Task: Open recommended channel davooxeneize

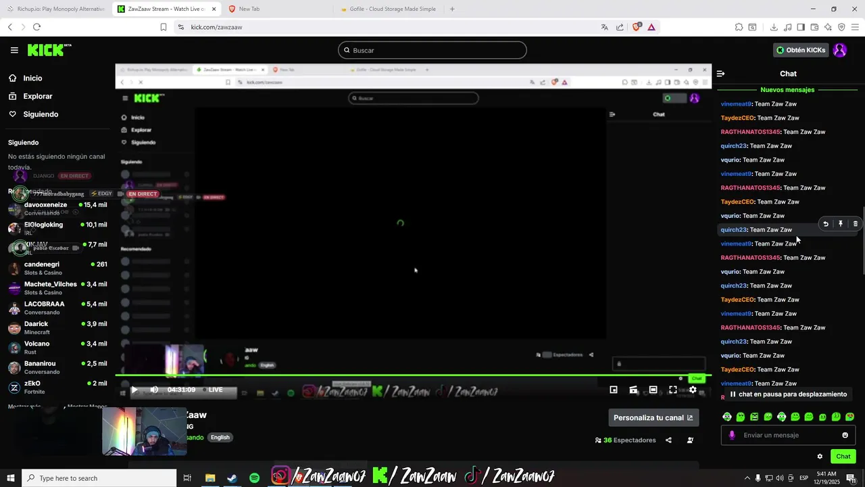Action: (x=57, y=208)
